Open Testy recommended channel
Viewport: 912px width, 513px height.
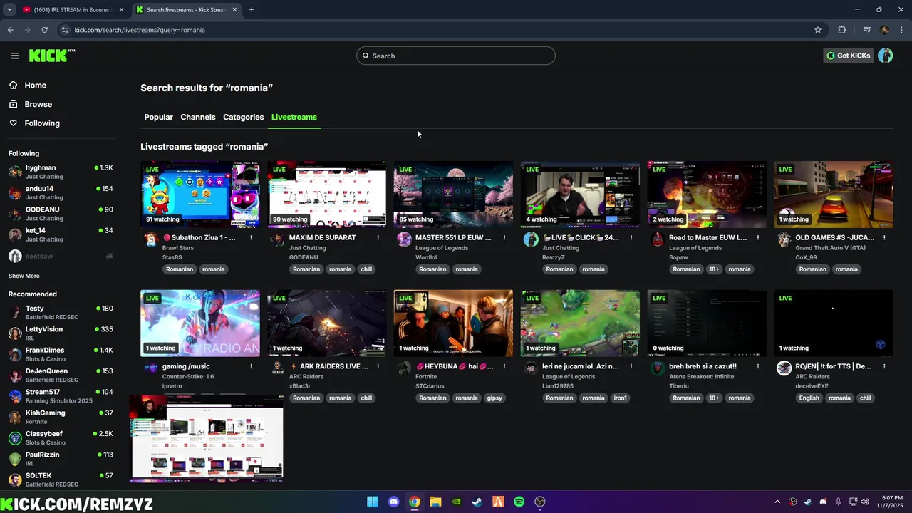click(x=61, y=312)
